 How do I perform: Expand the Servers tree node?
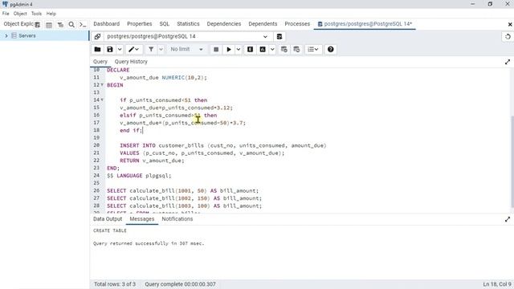coord(6,35)
